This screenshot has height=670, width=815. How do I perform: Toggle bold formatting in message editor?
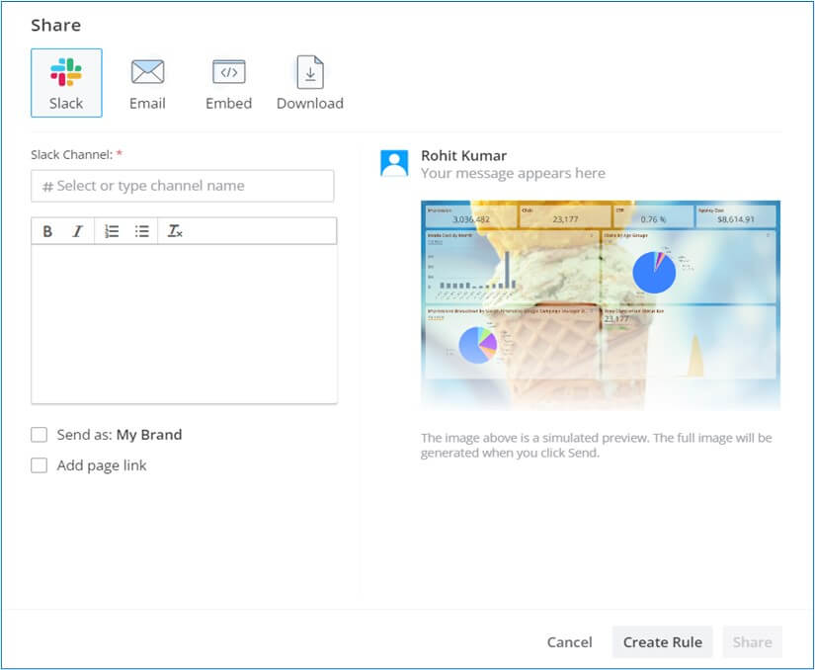(47, 231)
